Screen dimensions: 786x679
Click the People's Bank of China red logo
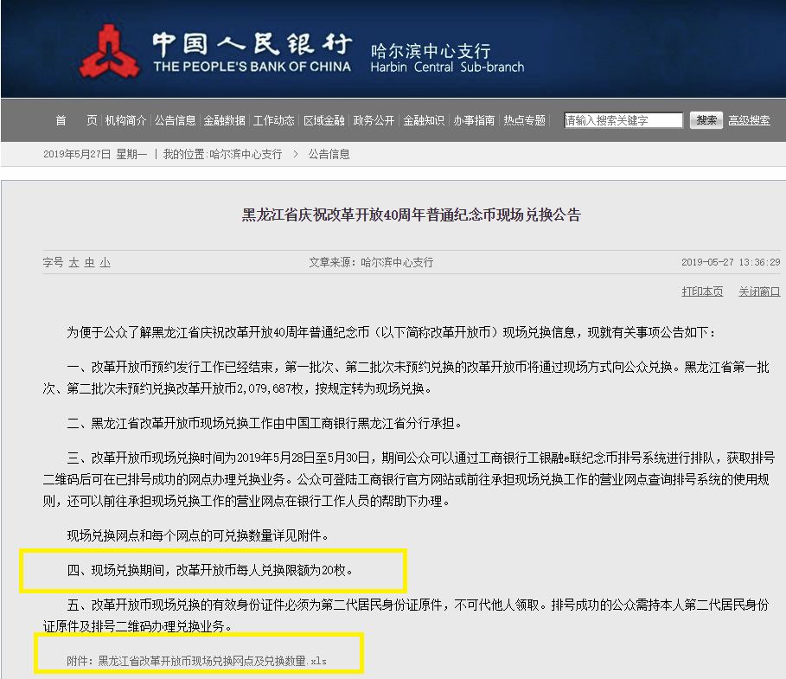coord(110,53)
